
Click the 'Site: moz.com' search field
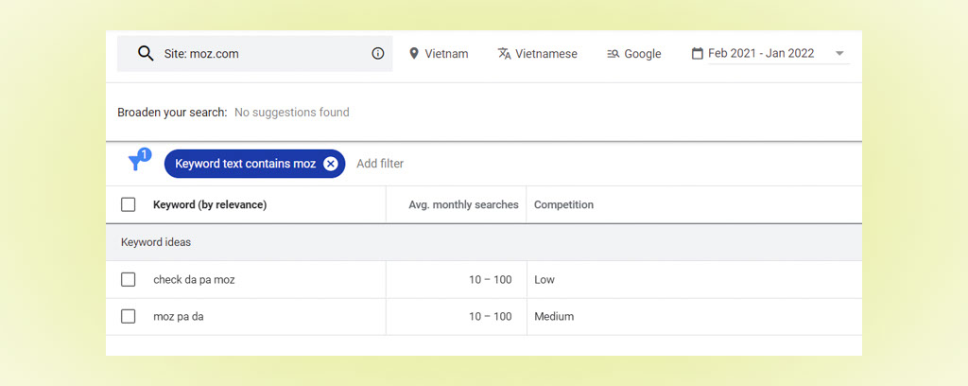[255, 54]
